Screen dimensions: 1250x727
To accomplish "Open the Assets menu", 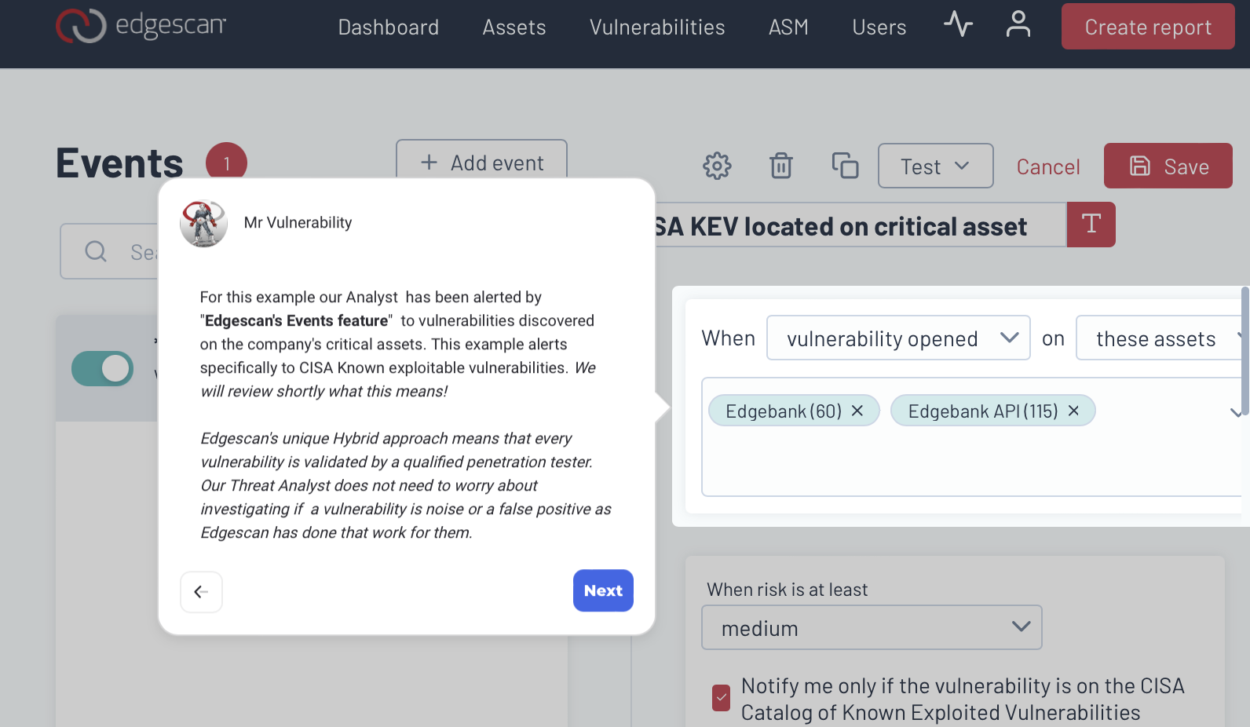I will pyautogui.click(x=514, y=27).
